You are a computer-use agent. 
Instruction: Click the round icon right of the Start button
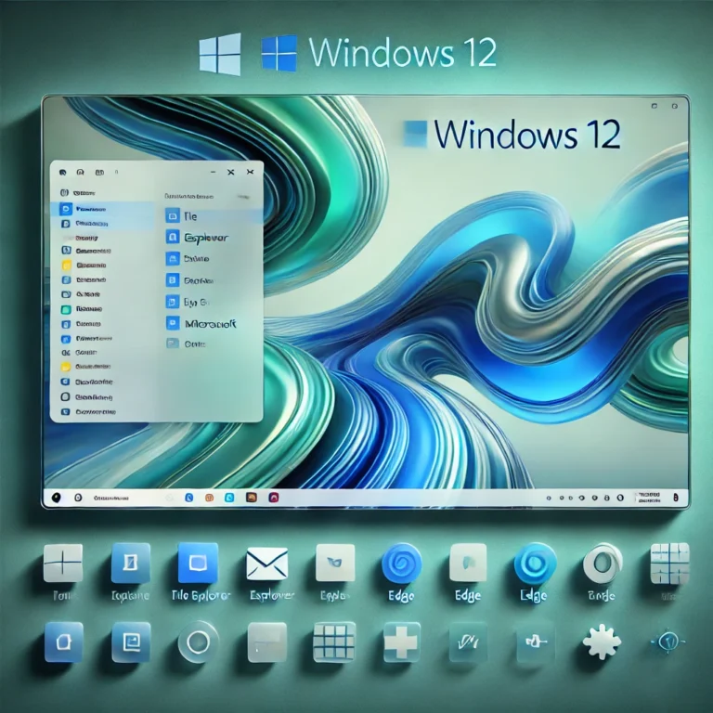tap(78, 498)
